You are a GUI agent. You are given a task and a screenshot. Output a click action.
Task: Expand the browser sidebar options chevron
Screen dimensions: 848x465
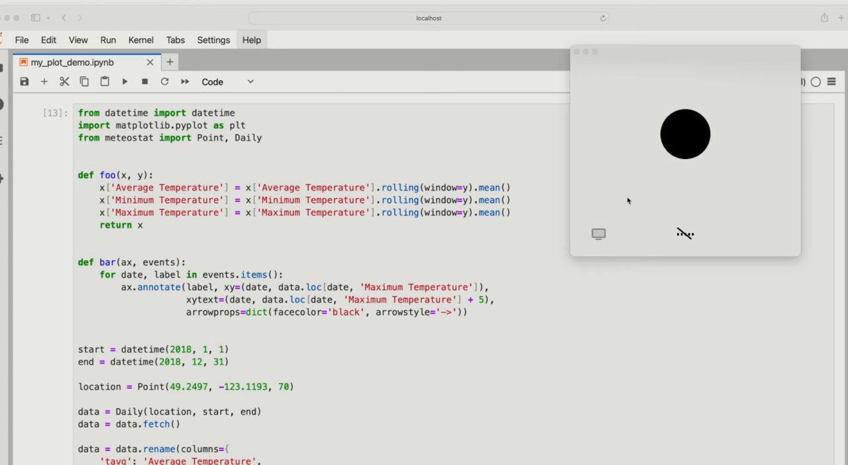48,18
